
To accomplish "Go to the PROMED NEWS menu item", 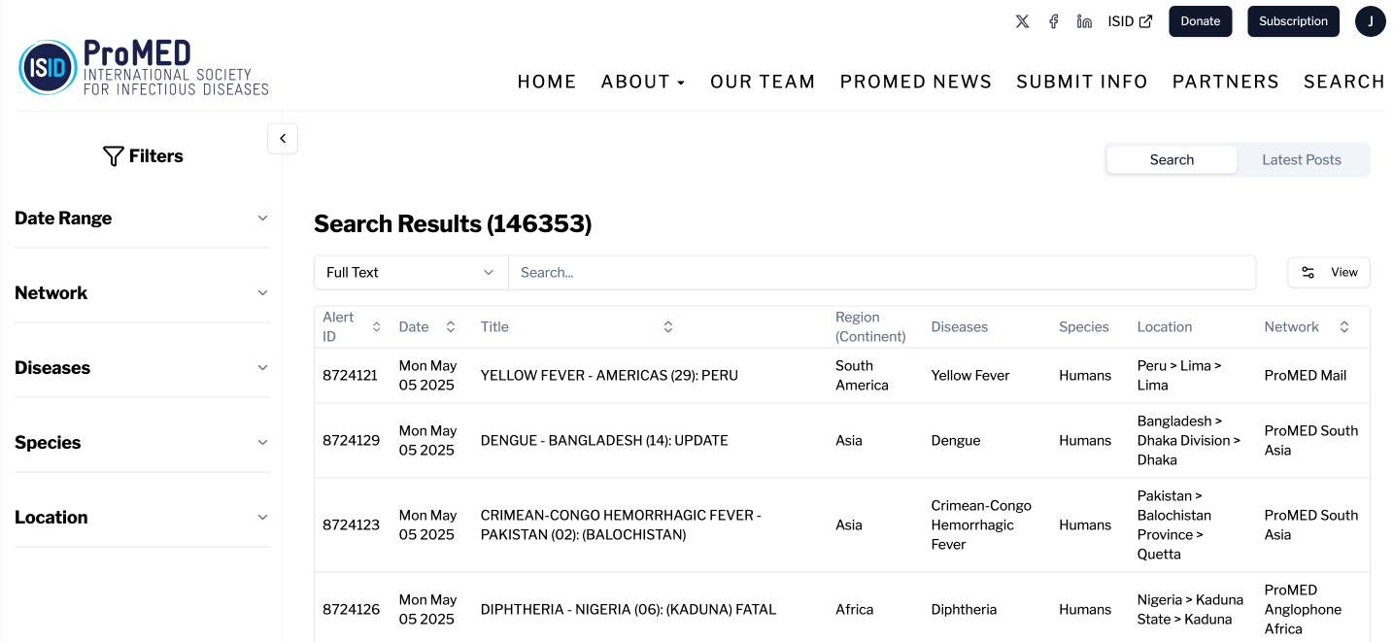I will (x=915, y=82).
